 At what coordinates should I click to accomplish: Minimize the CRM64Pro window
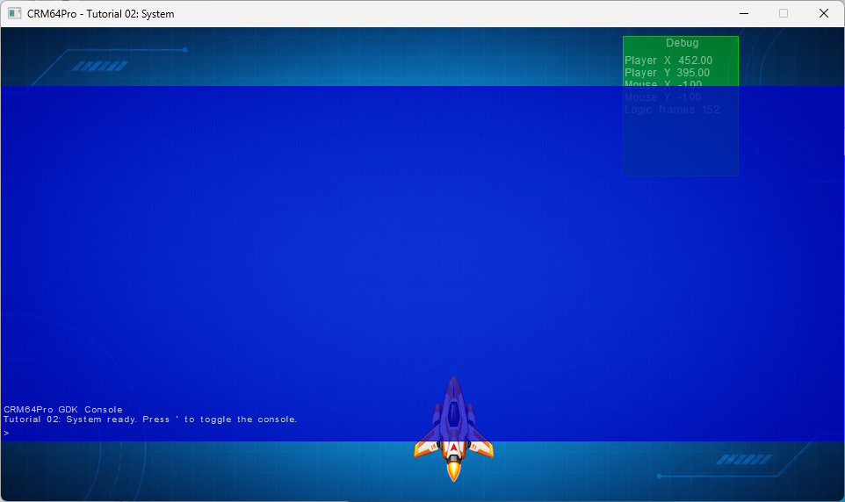pos(744,13)
